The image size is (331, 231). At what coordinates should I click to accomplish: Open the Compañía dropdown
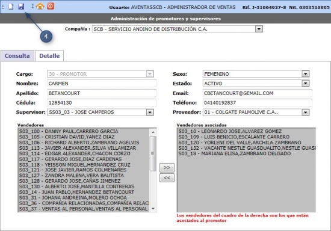(x=259, y=29)
